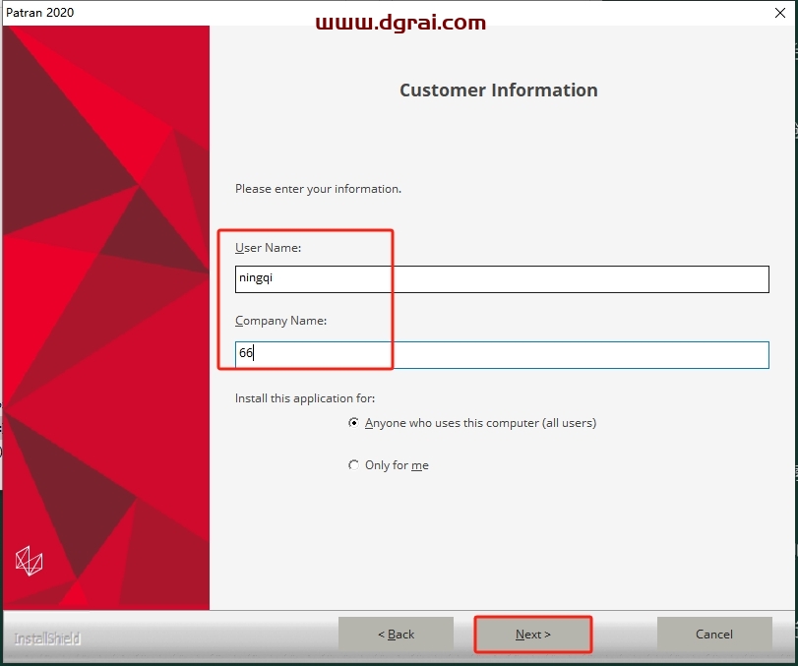Click the Company Name input field
The width and height of the screenshot is (798, 666).
[x=502, y=354]
